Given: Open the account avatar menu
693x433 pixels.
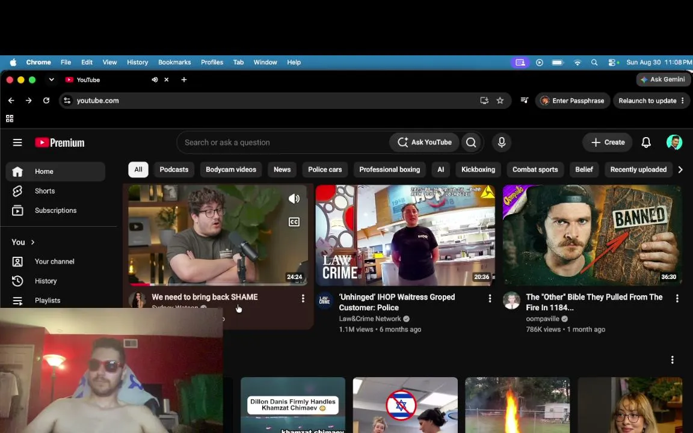Looking at the screenshot, I should coord(674,143).
